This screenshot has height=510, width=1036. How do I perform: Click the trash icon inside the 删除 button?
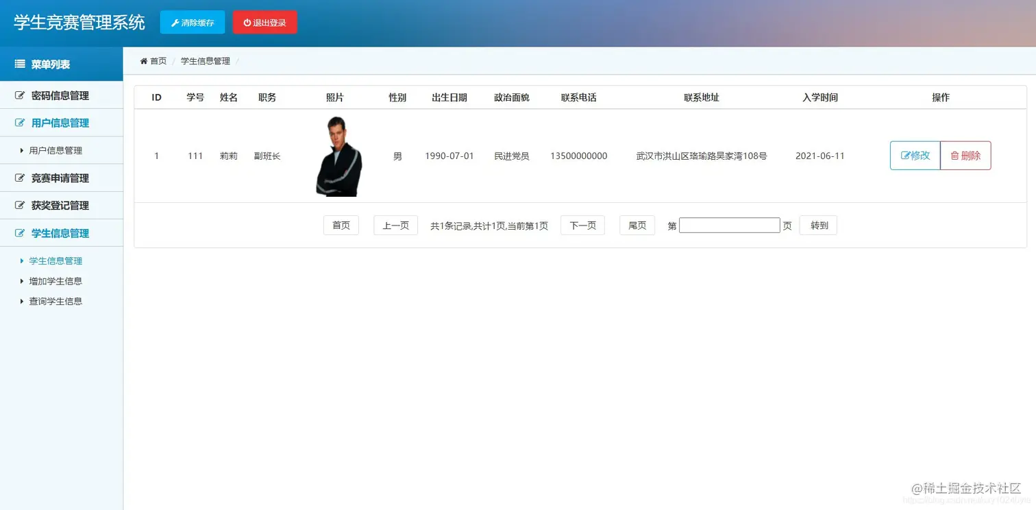(955, 156)
